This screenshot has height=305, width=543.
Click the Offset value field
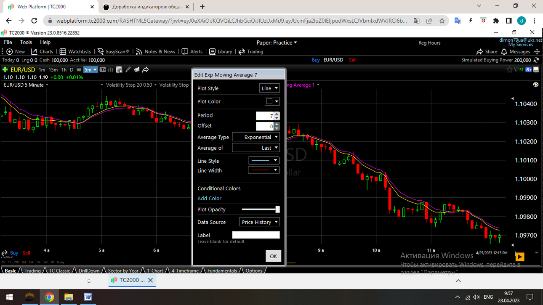(x=265, y=126)
